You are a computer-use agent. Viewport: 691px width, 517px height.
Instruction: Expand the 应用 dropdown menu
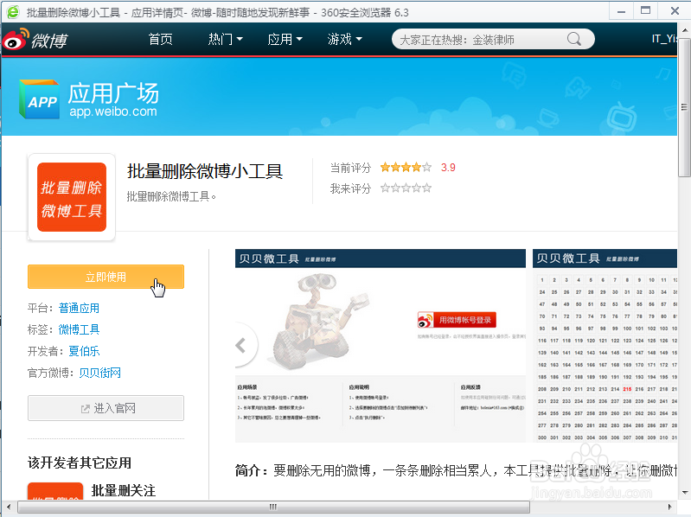tap(285, 40)
